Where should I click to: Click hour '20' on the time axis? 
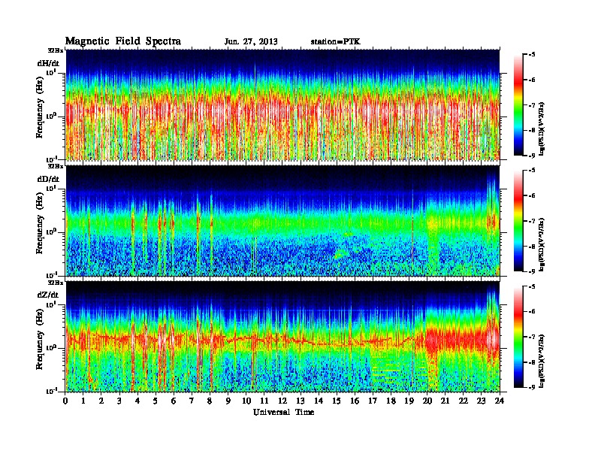pyautogui.click(x=427, y=401)
